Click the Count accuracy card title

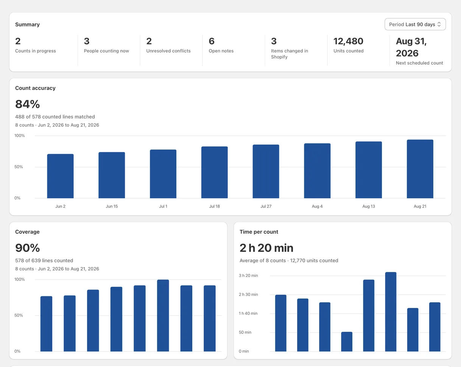click(x=35, y=88)
